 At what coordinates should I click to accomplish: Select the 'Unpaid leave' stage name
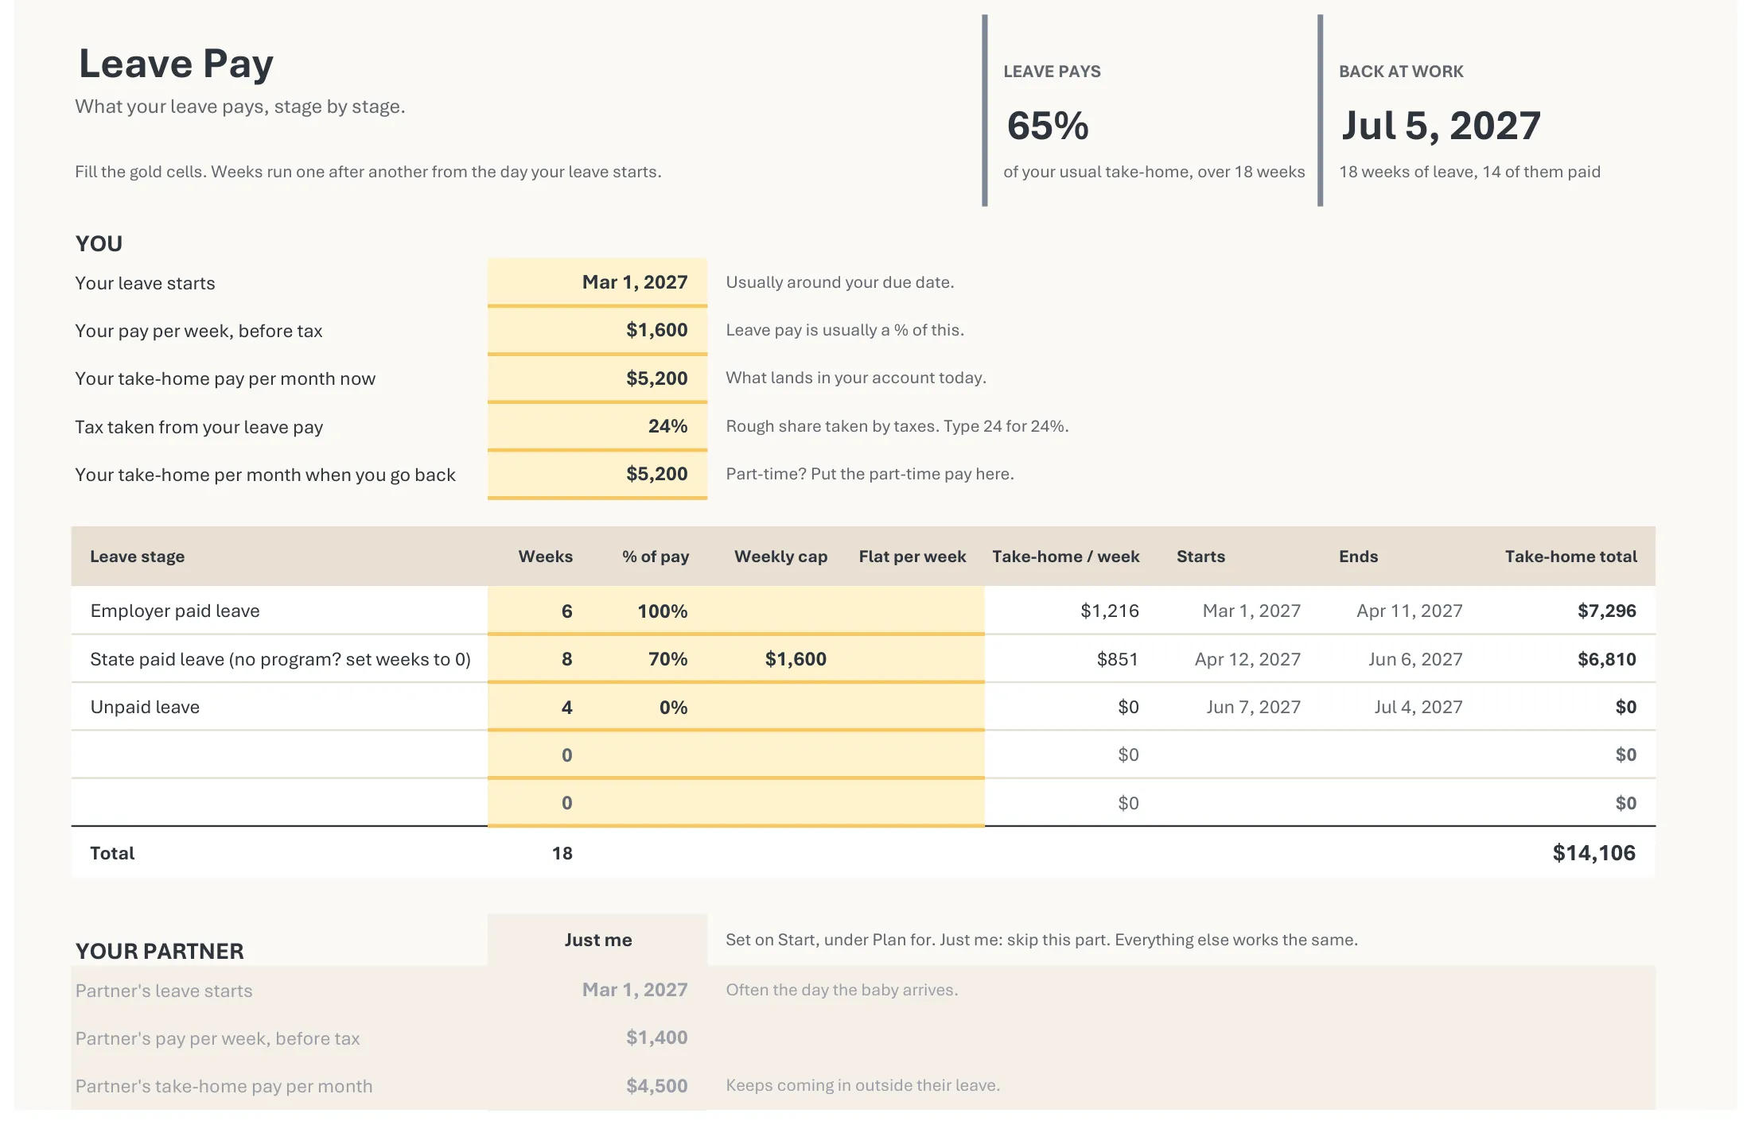tap(145, 707)
